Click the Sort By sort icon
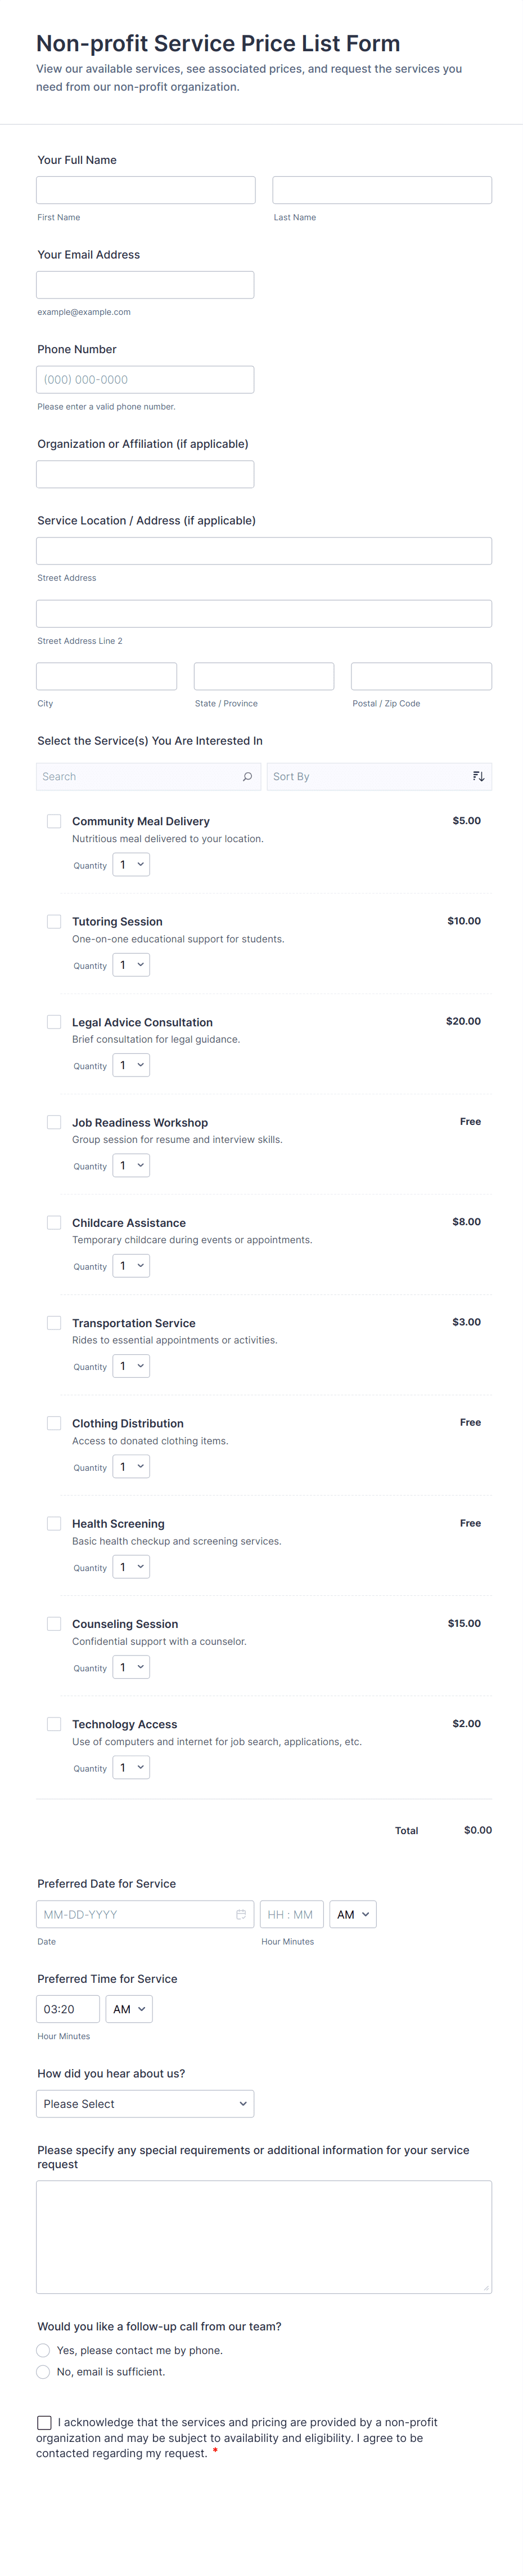Viewport: 523px width, 2576px height. (x=478, y=776)
